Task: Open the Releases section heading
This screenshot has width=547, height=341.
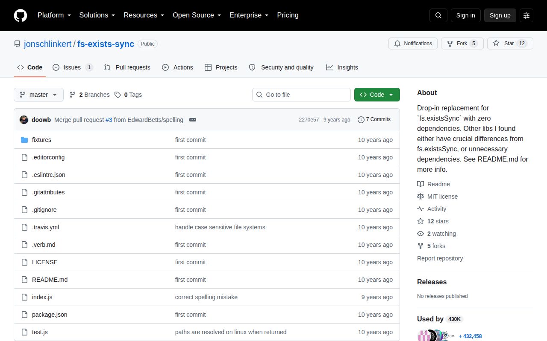Action: tap(432, 282)
